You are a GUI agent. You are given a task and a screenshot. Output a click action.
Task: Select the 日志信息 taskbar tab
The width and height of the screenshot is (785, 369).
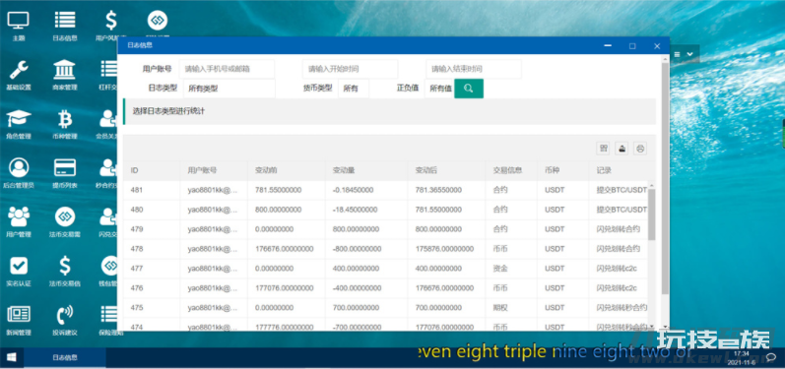coord(65,357)
